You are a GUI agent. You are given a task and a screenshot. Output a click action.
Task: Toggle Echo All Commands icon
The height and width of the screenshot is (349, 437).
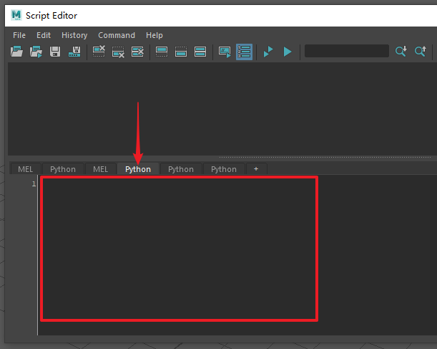click(225, 52)
